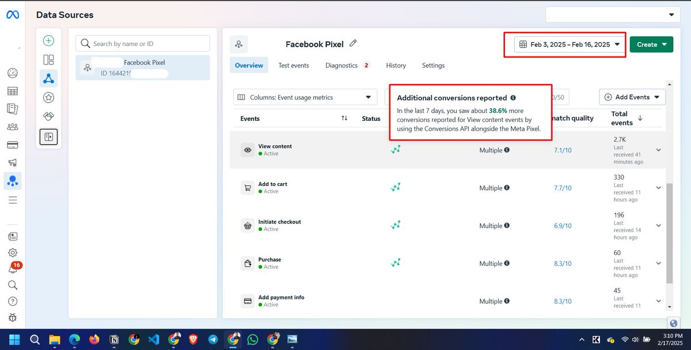Viewport: 691px width, 350px height.
Task: Open the 6.9/10 match quality link
Action: [x=563, y=226]
